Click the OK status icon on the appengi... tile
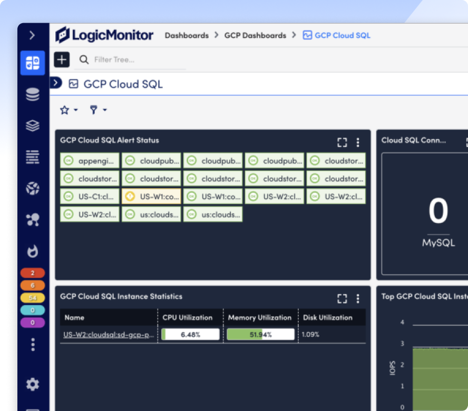Screen dimensions: 468x411 coord(69,161)
